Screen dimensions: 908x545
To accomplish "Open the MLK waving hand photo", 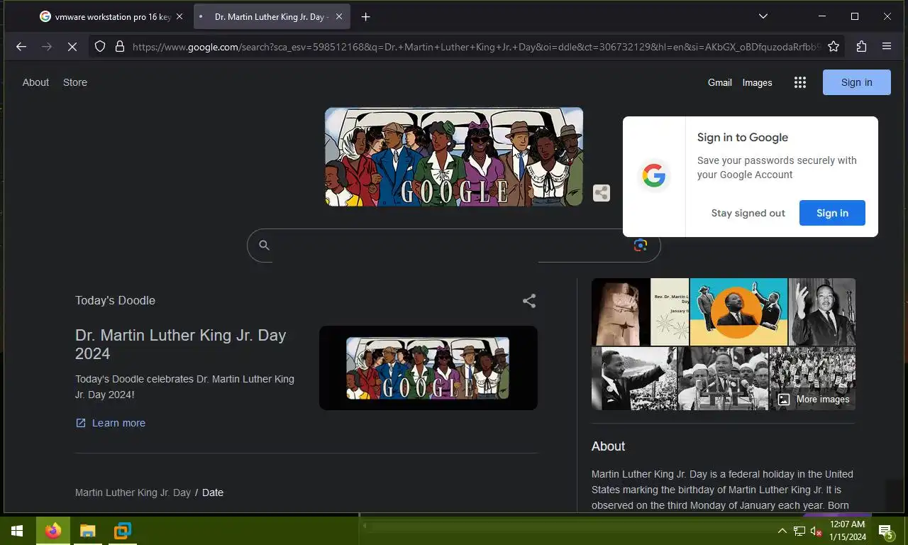I will pos(822,312).
